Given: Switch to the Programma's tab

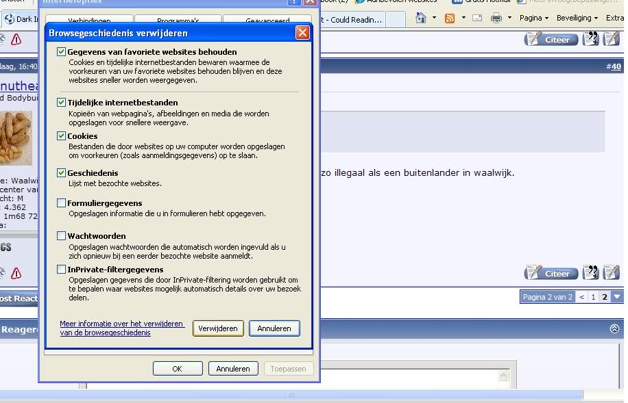Looking at the screenshot, I should point(178,21).
